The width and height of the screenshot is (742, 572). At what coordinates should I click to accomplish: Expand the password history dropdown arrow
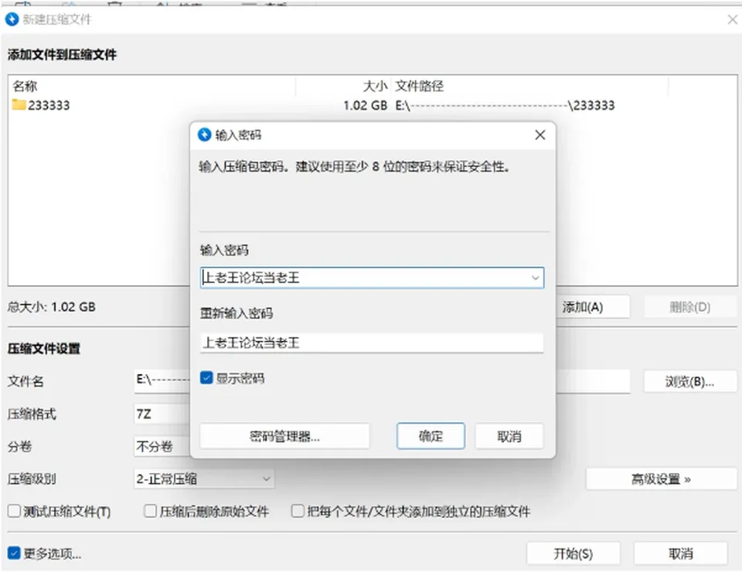[535, 277]
